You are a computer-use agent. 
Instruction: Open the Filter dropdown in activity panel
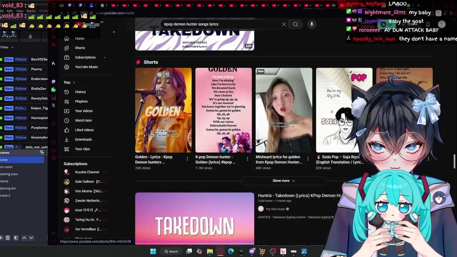click(x=7, y=47)
